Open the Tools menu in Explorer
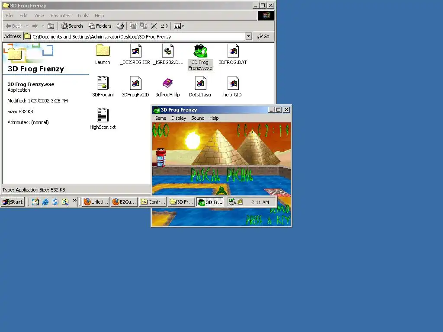Image resolution: width=443 pixels, height=332 pixels. tap(83, 16)
